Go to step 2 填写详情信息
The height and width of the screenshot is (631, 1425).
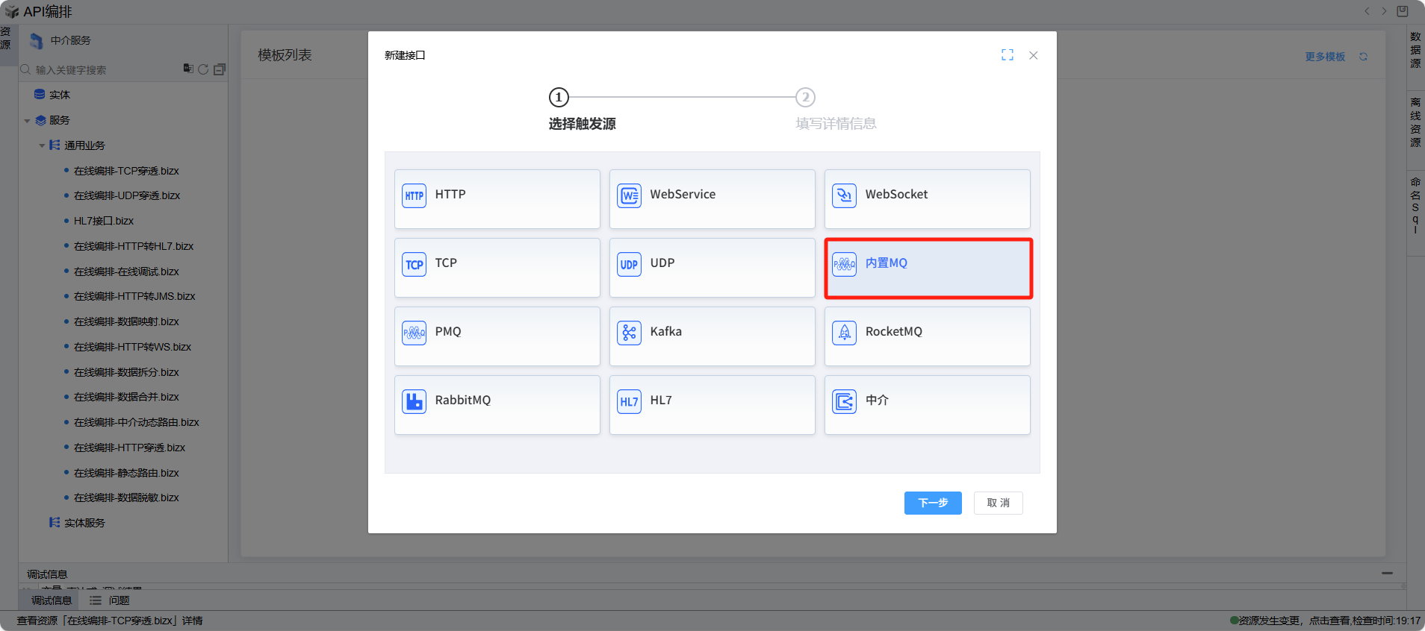click(x=804, y=98)
